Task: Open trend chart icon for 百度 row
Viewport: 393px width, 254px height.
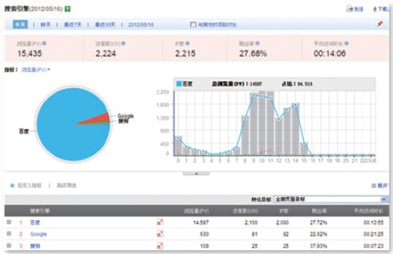Action: point(160,222)
